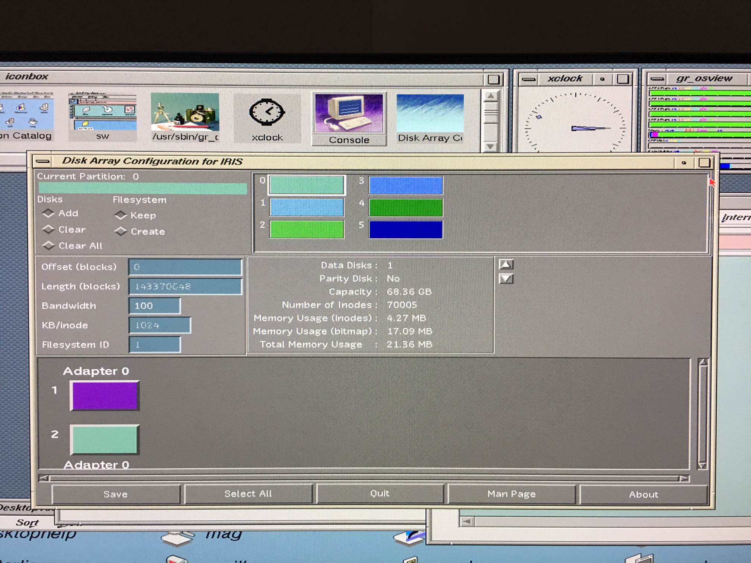Click the Number of Inodes value 70005

tap(402, 305)
